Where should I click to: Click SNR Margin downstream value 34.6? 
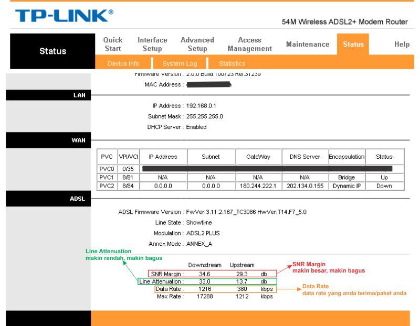[x=205, y=274]
